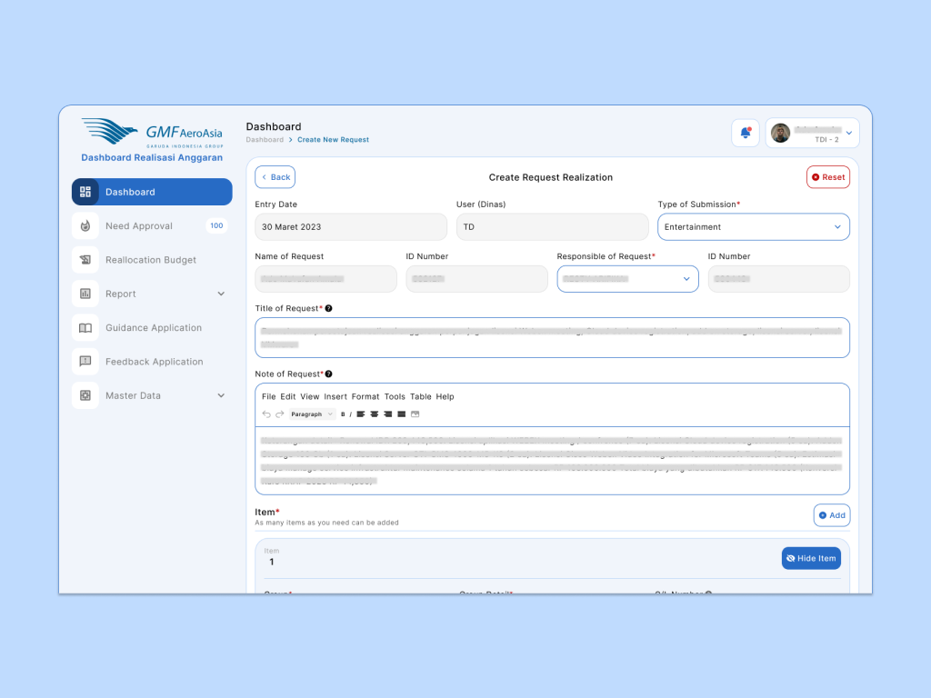Open the Format menu in the editor
Viewport: 931px width, 698px height.
[x=365, y=396]
